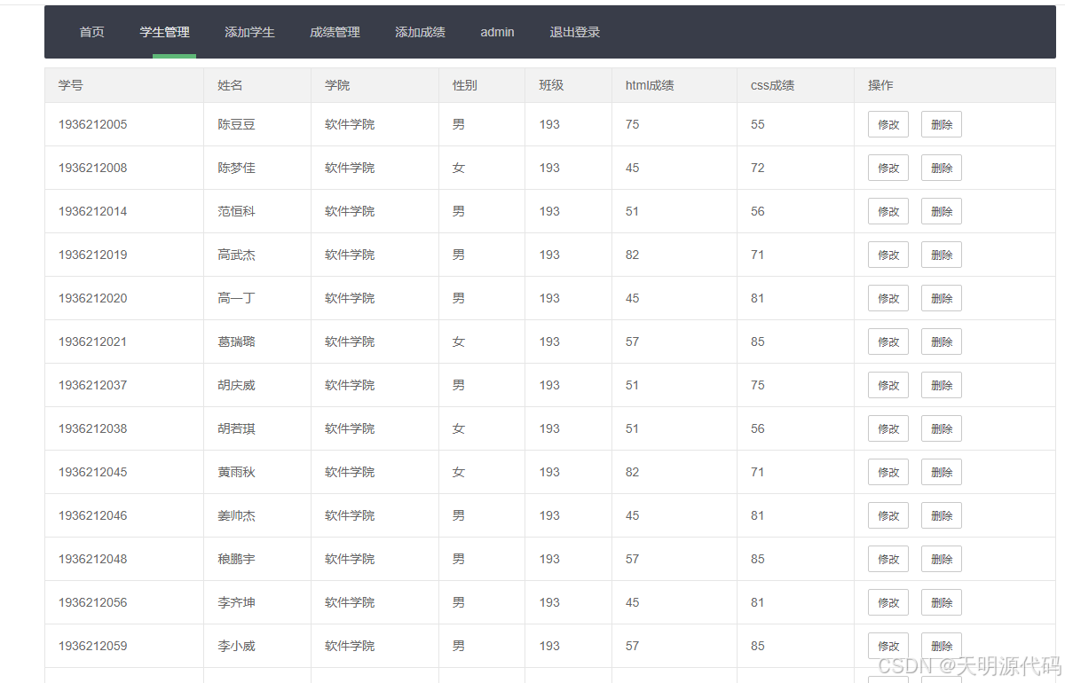Select the 学生管理 nav tab
The width and height of the screenshot is (1065, 683).
(x=164, y=32)
